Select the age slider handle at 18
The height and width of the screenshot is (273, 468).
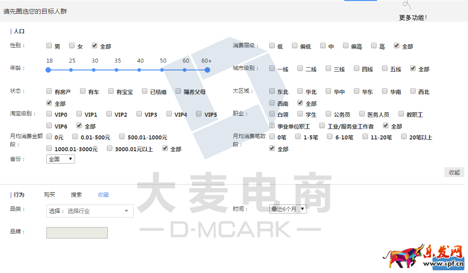(x=48, y=70)
